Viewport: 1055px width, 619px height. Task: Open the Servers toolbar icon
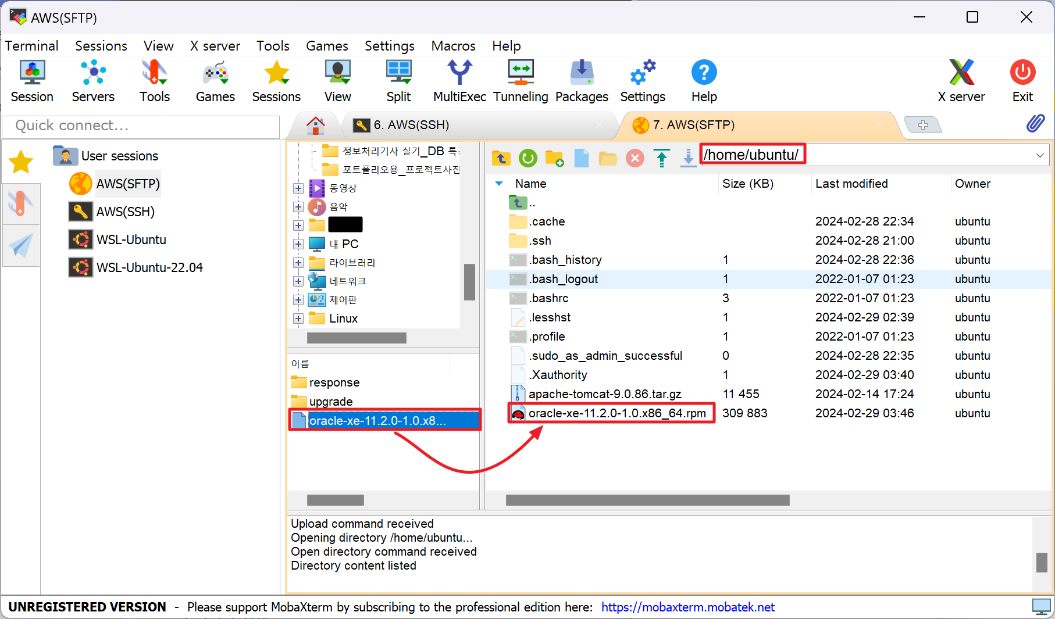pyautogui.click(x=93, y=81)
